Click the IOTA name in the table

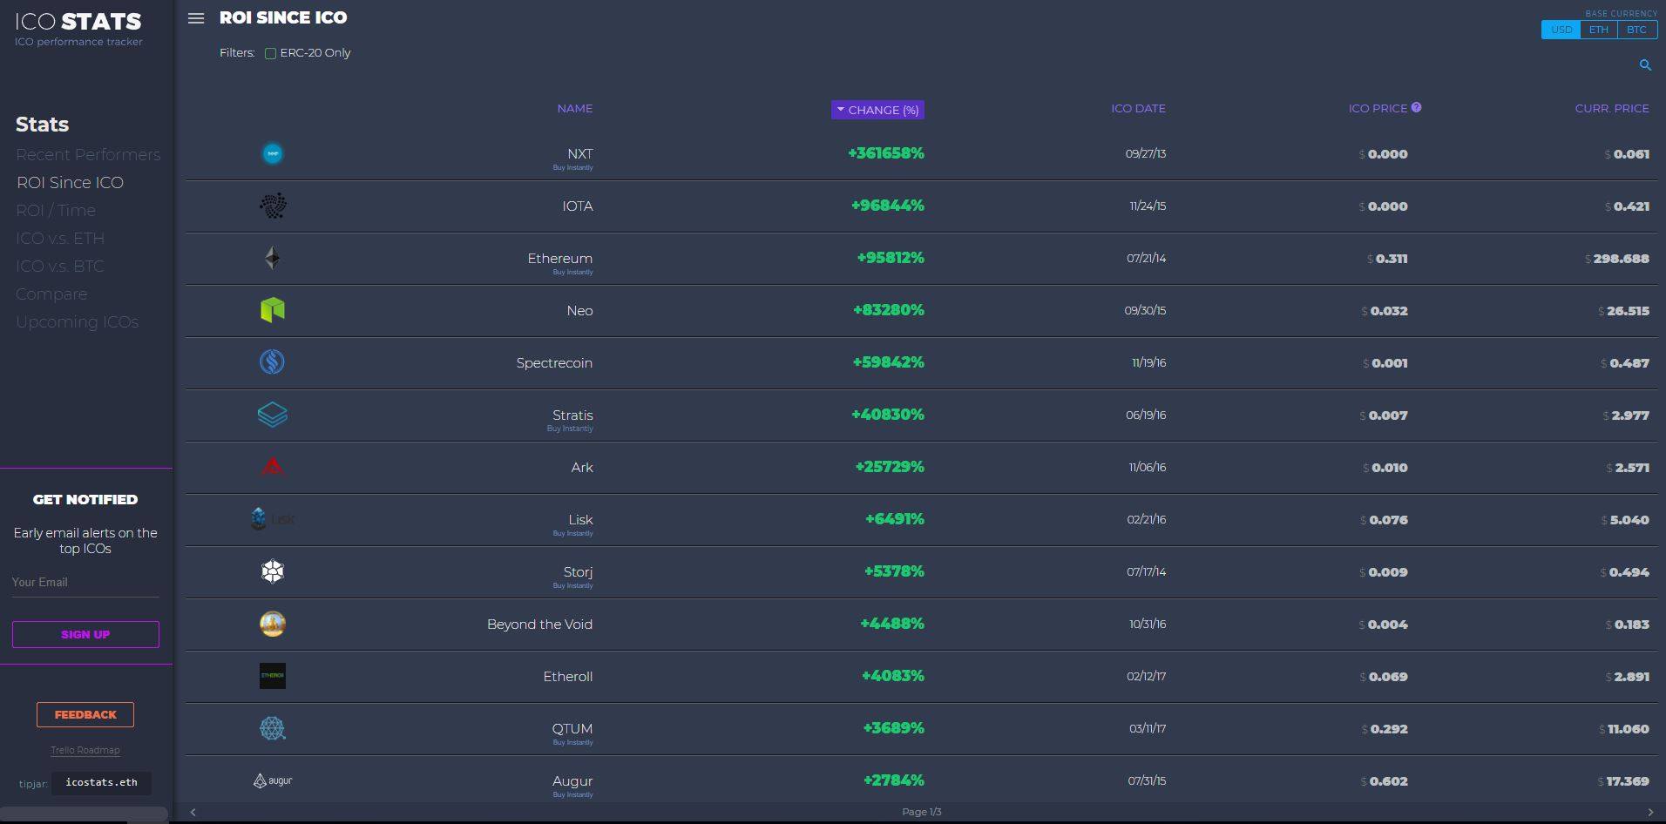pos(577,206)
